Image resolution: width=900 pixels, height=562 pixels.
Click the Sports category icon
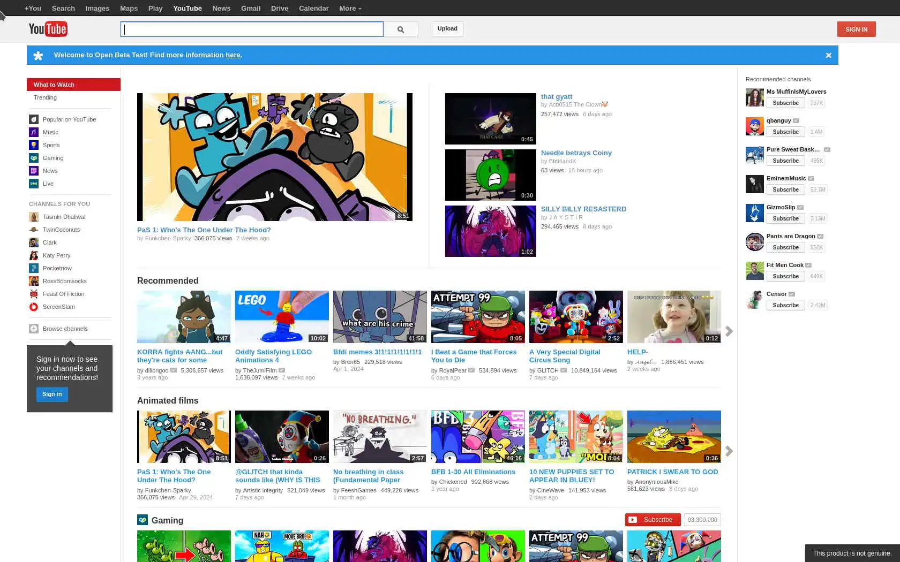34,145
